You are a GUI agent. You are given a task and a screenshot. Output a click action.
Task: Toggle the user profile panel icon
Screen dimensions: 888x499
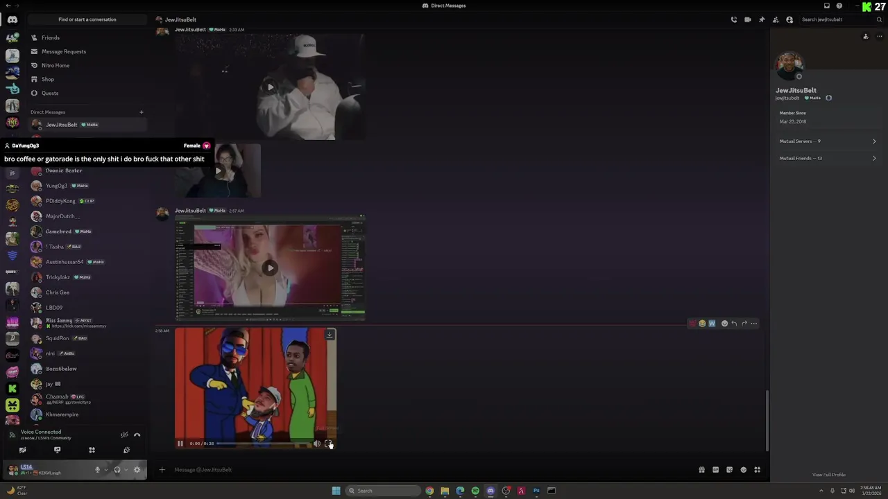click(x=789, y=19)
